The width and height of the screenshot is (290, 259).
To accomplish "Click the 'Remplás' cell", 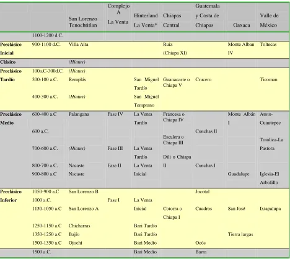I will click(x=77, y=79).
